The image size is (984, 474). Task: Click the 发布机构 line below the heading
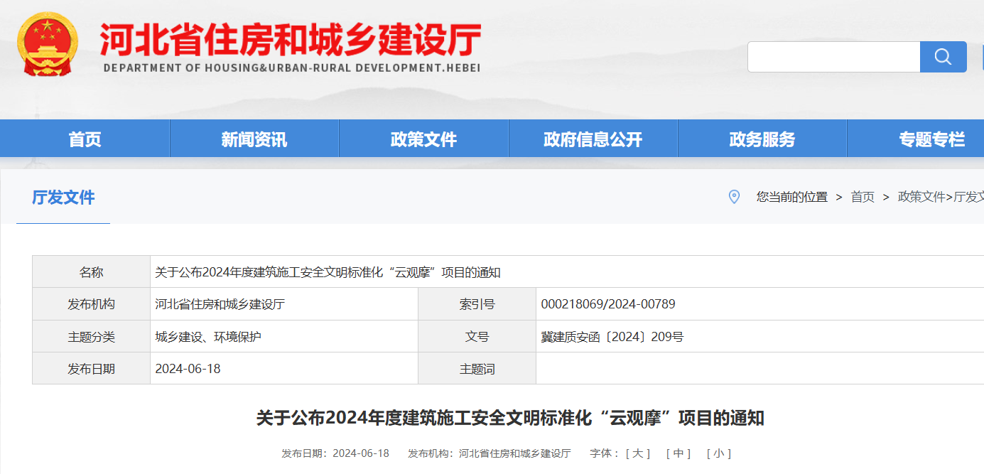(x=490, y=453)
